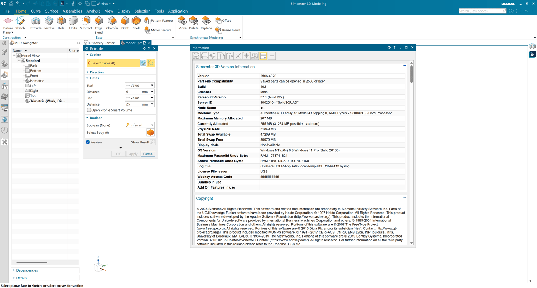Start a new Sketch from the ribbon
Screen dimensions: 537x288
(20, 23)
